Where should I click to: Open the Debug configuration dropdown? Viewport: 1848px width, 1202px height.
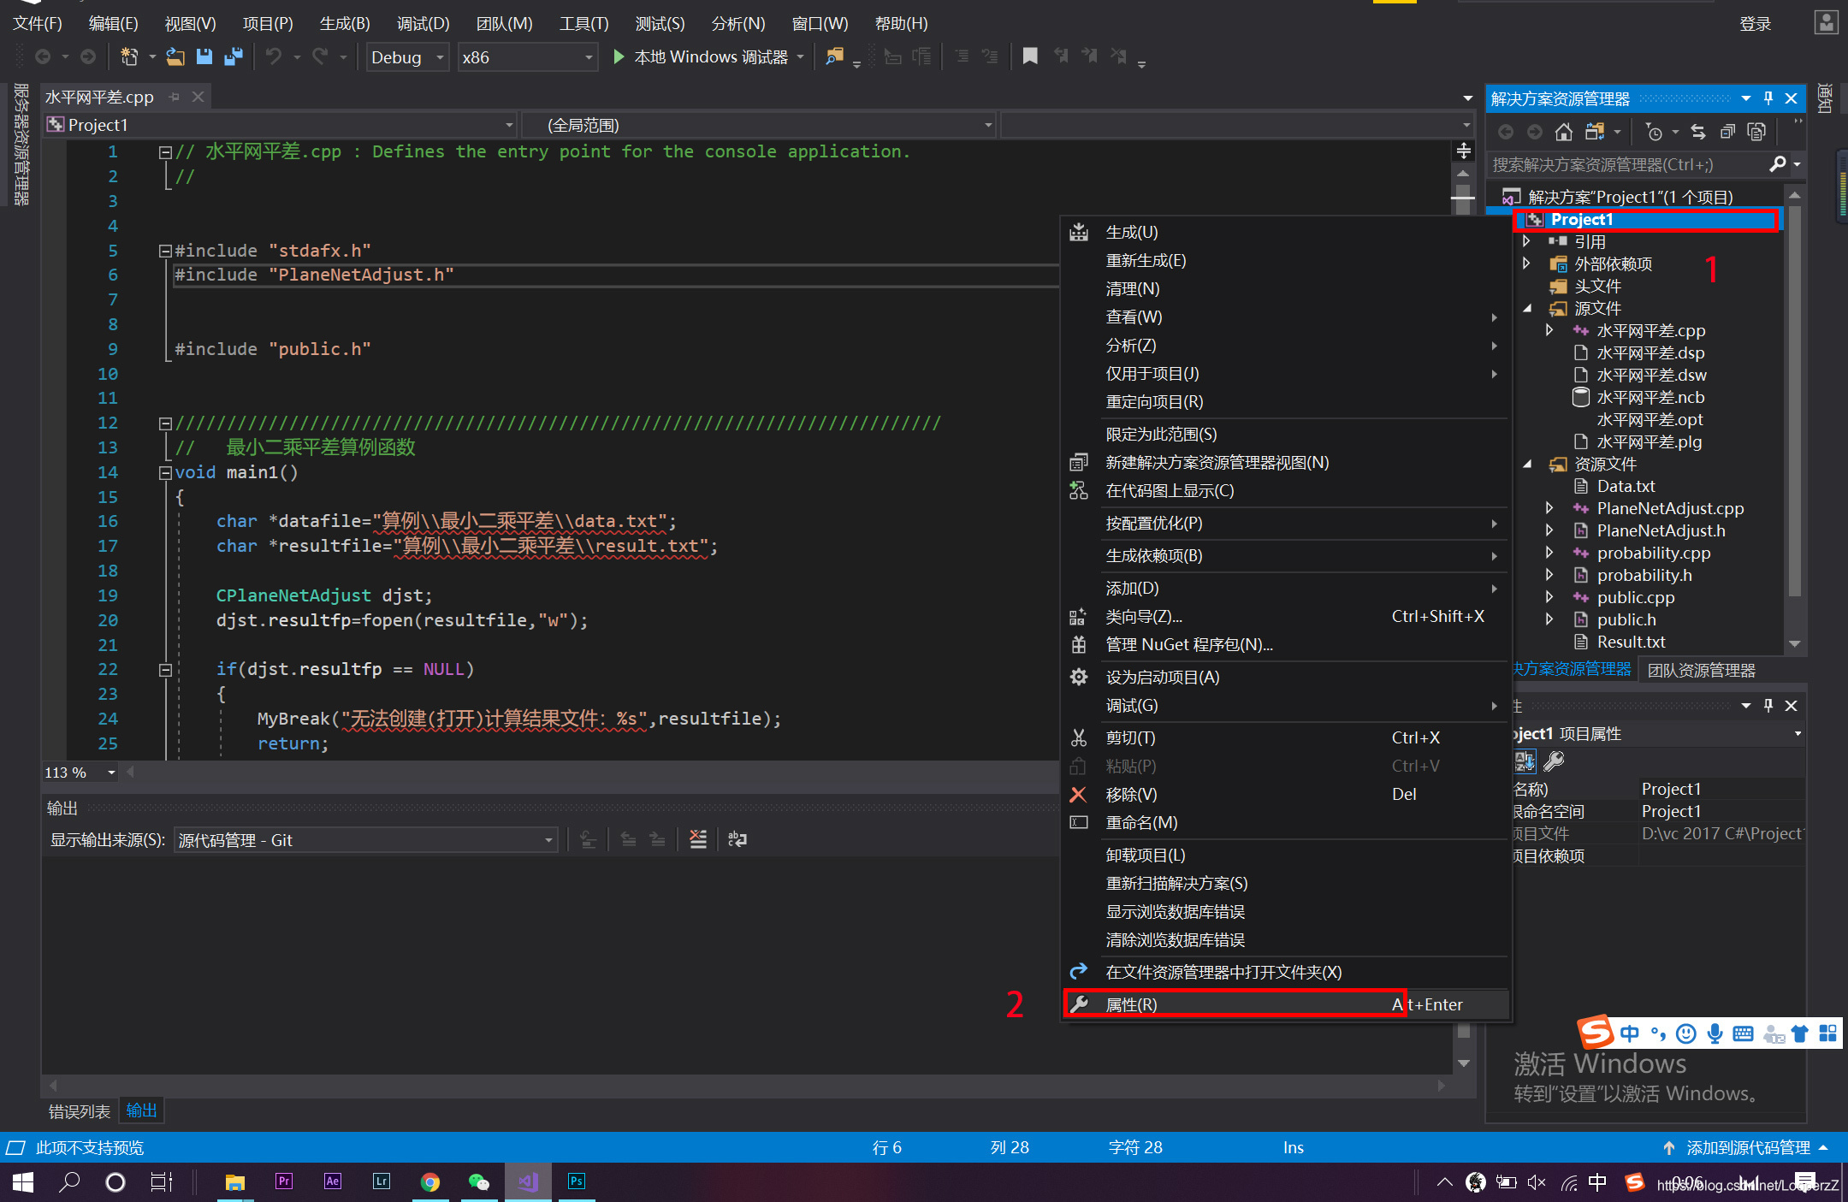pyautogui.click(x=440, y=57)
